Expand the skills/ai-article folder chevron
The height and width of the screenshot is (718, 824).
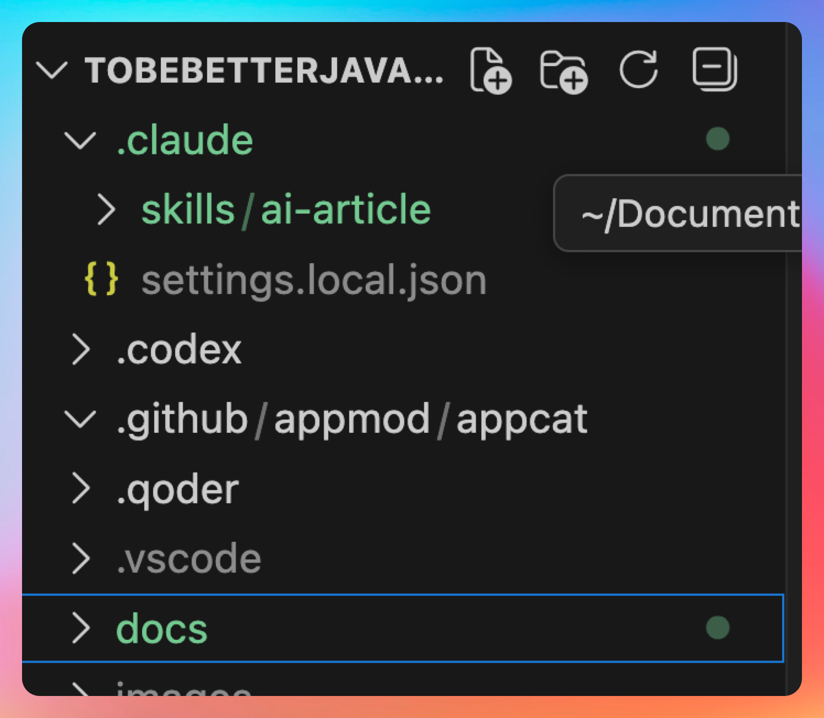106,210
